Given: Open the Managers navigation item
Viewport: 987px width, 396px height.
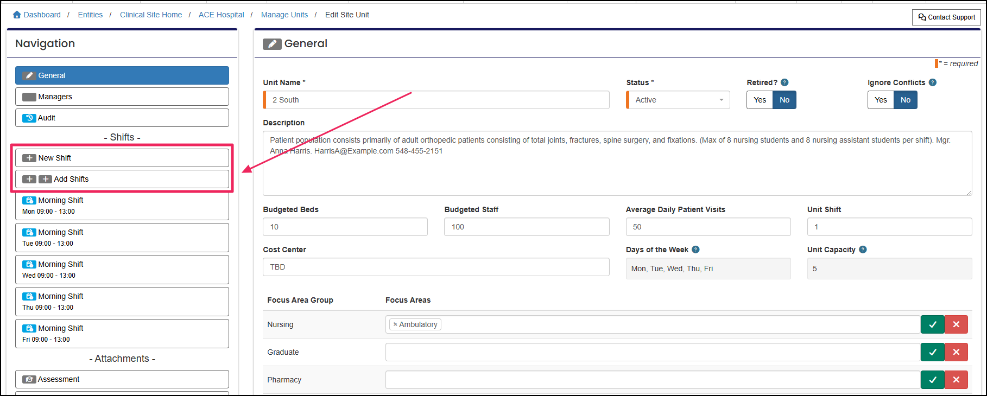Looking at the screenshot, I should click(122, 97).
